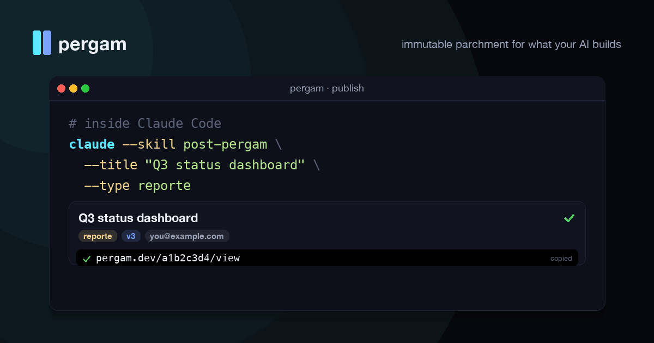Image resolution: width=654 pixels, height=343 pixels.
Task: Click the 'immutable parchment' tagline text
Action: [x=455, y=44]
